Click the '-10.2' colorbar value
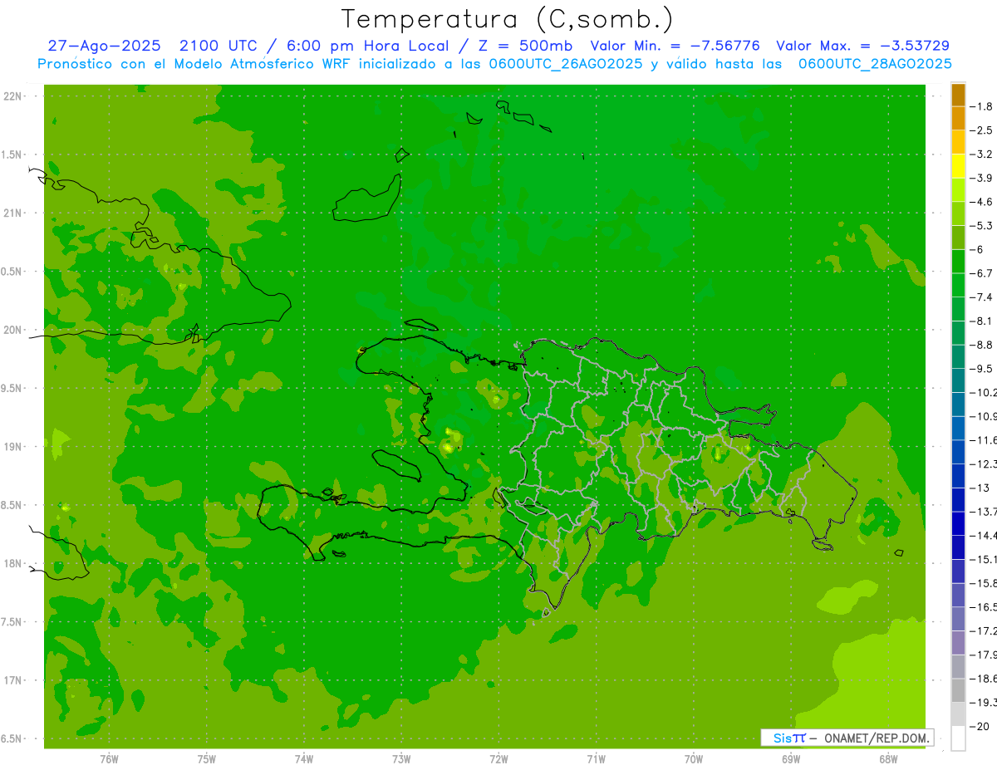 (983, 392)
